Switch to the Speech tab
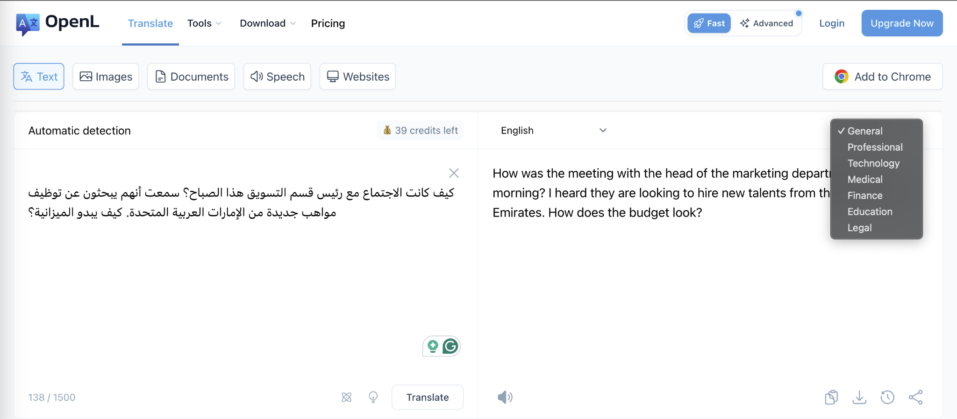 (277, 77)
